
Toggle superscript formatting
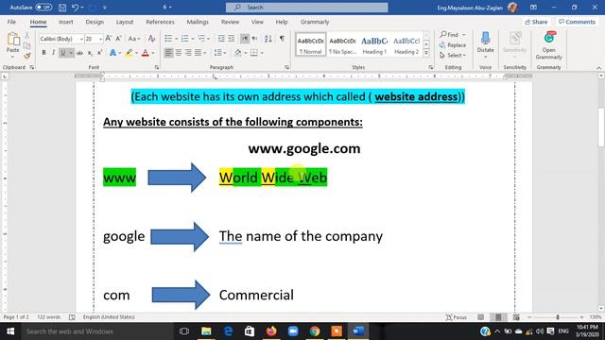[99, 53]
